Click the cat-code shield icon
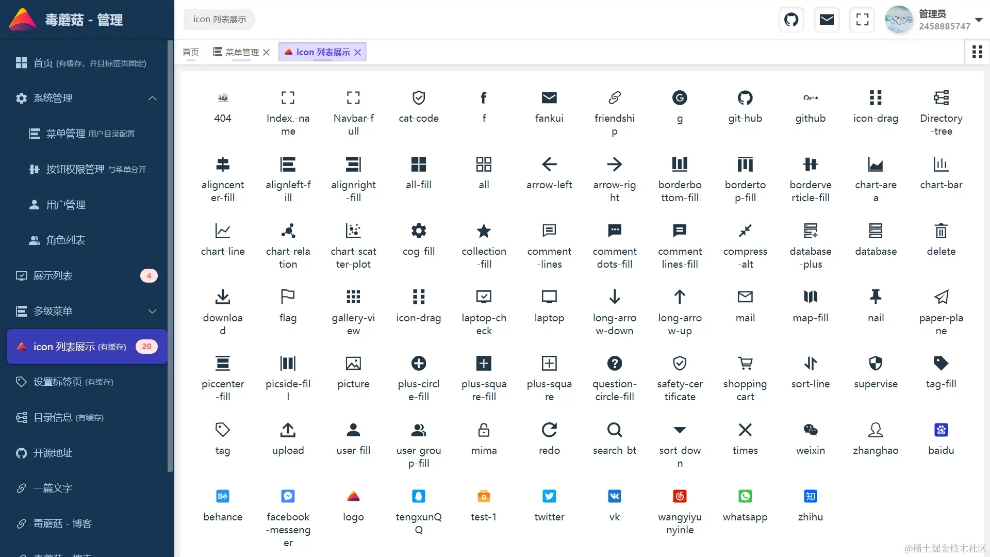This screenshot has width=990, height=557. (x=419, y=97)
